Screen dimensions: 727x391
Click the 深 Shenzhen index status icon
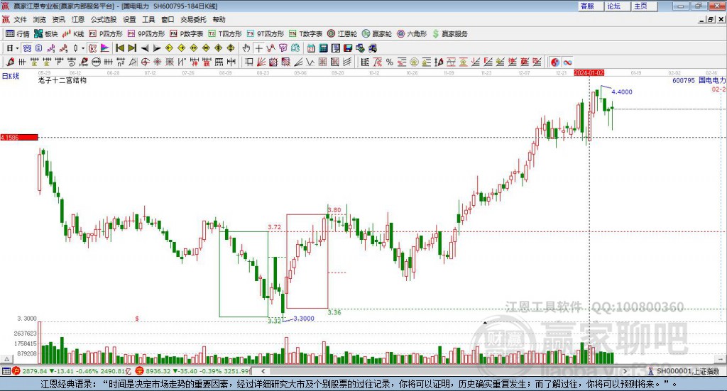point(140,371)
